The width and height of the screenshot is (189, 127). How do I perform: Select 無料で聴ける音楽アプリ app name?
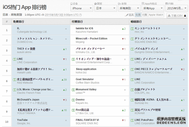pos(35,69)
